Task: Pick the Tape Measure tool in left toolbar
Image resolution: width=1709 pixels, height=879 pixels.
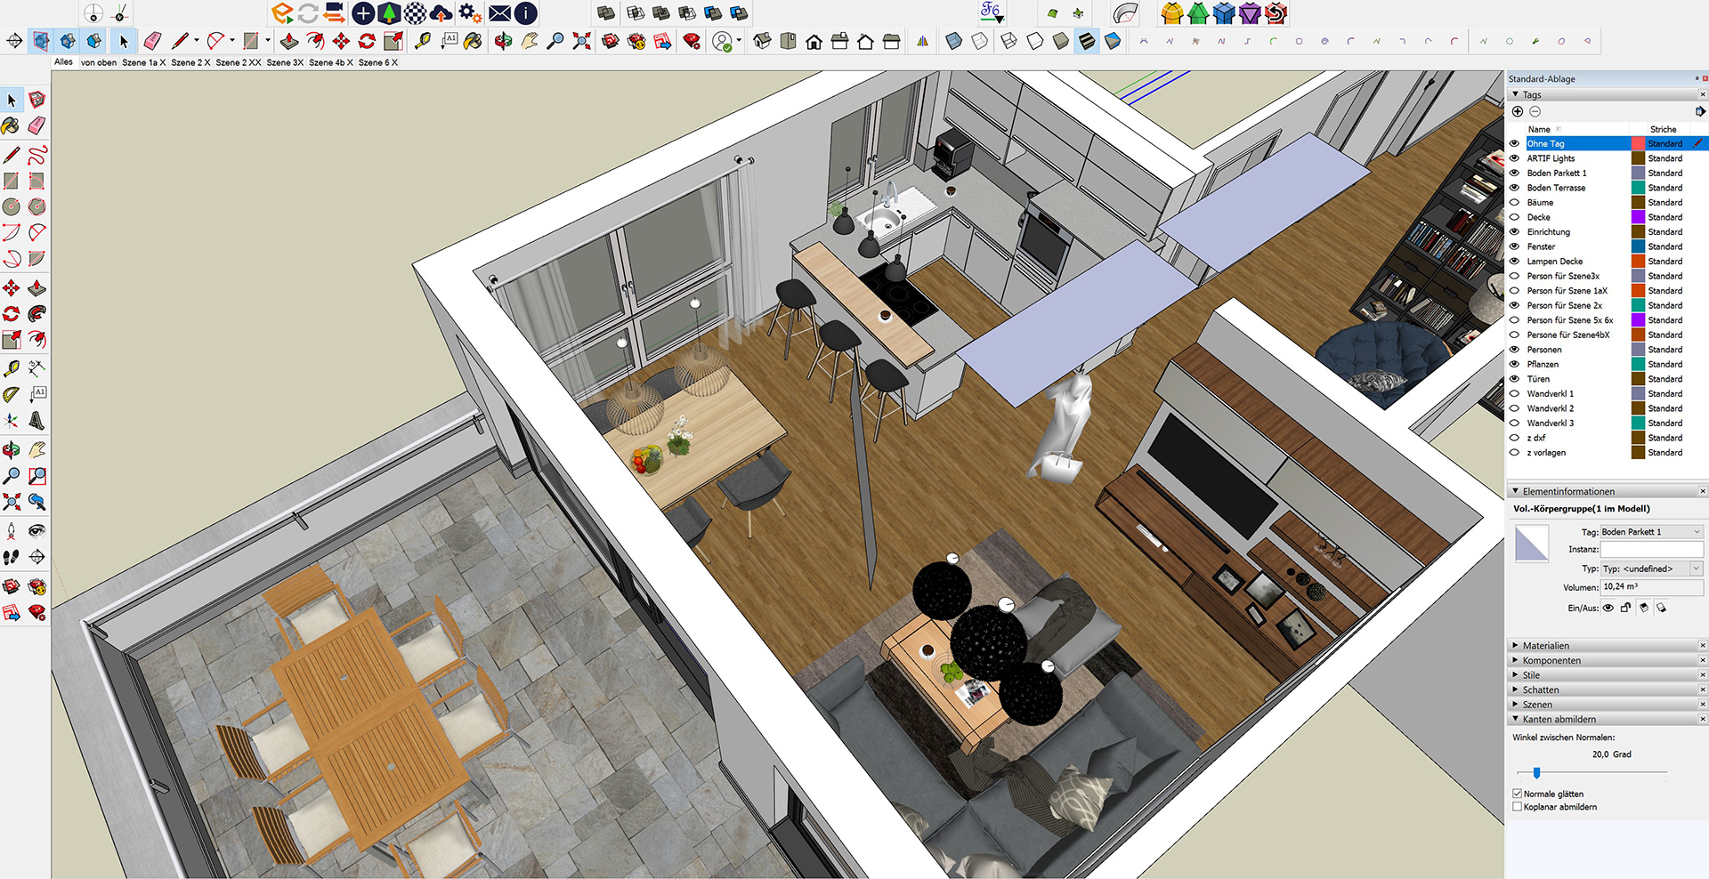Action: [x=12, y=368]
